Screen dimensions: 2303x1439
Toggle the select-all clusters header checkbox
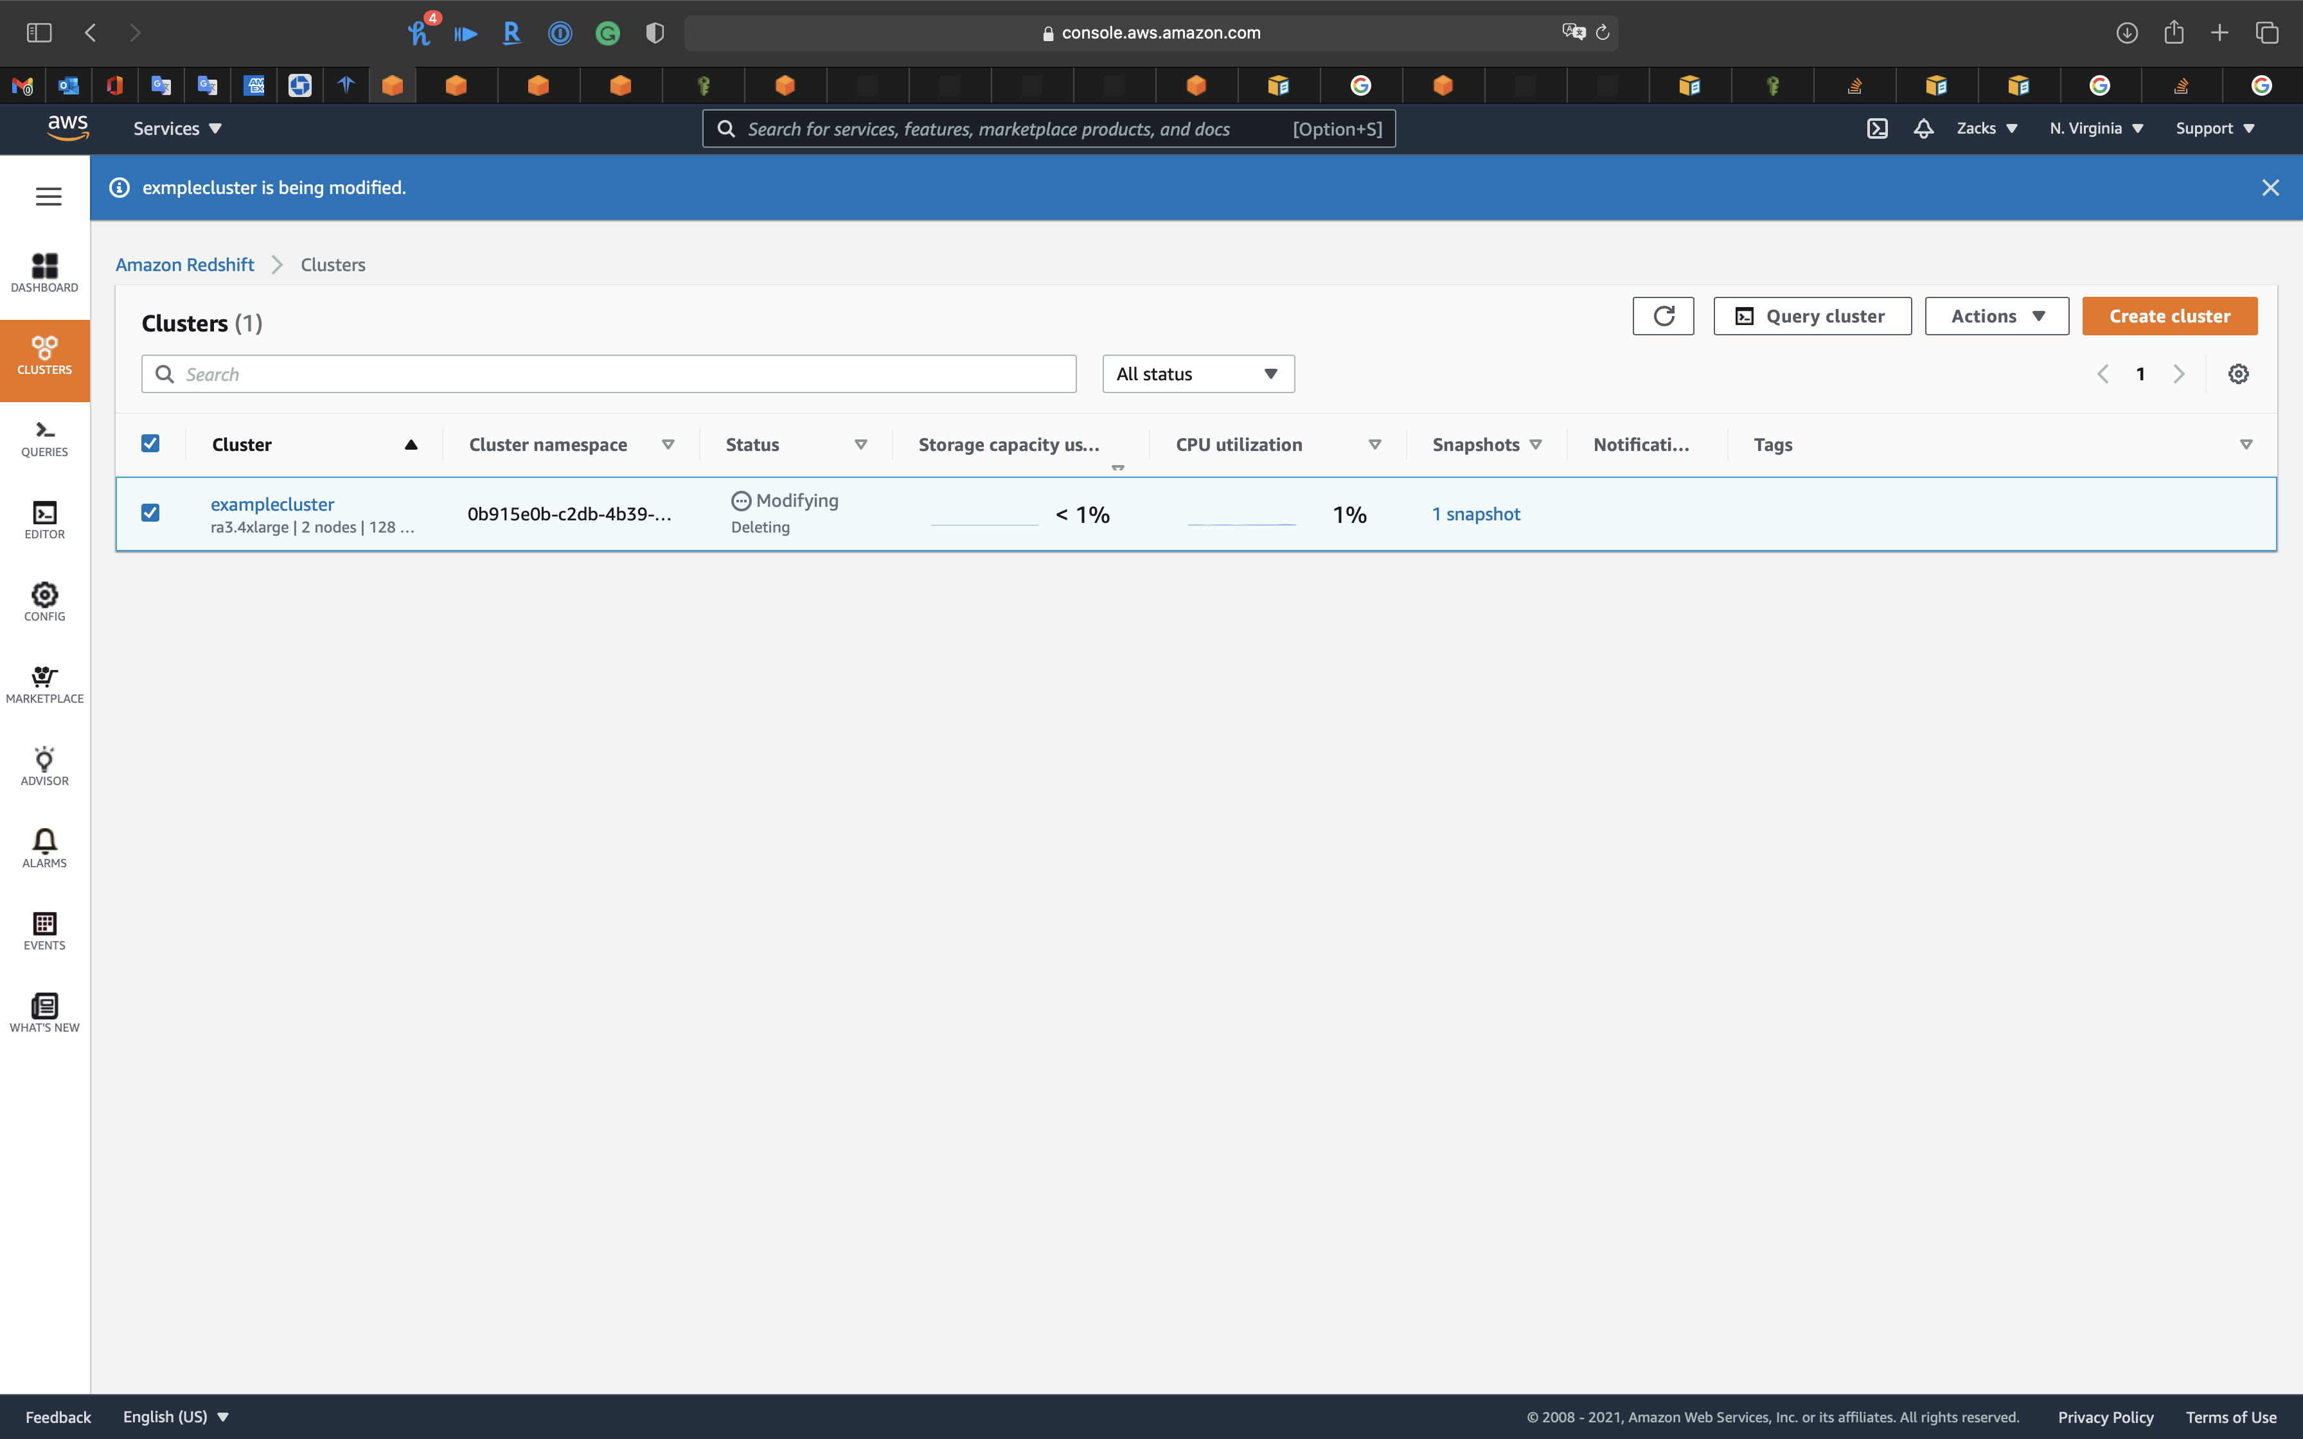pos(150,443)
